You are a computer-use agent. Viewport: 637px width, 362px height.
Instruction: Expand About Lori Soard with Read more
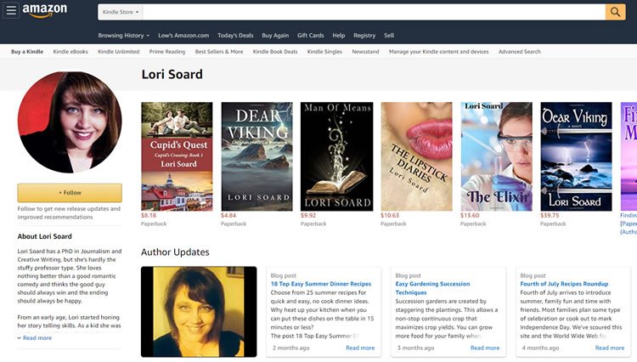(x=37, y=337)
